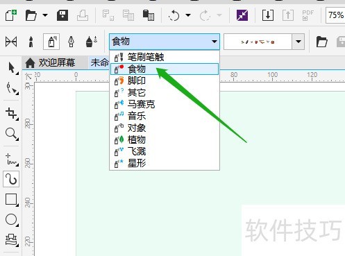Choose 食物 from the category list
The height and width of the screenshot is (256, 345).
pyautogui.click(x=165, y=69)
